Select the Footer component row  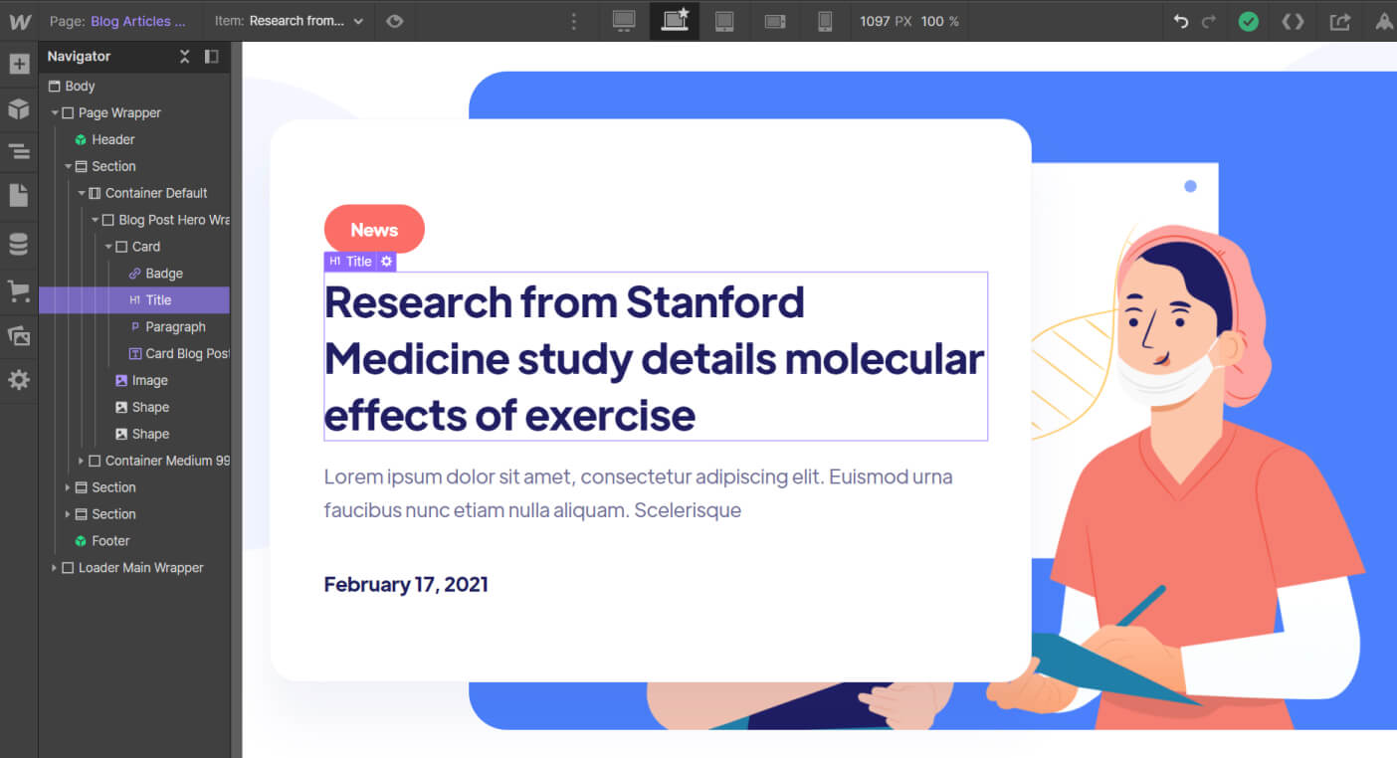click(x=134, y=541)
